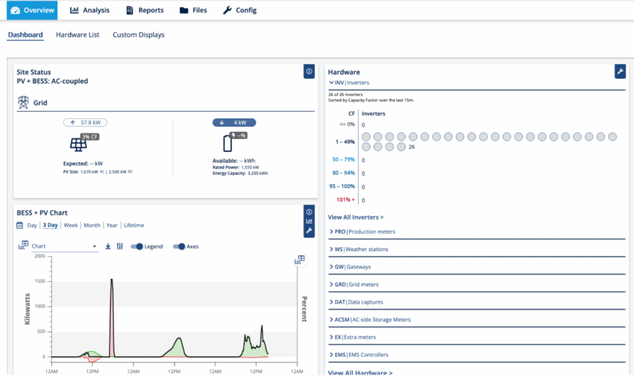This screenshot has height=380, width=634.
Task: Click wrench icon in BESS chart panel
Action: pos(309,230)
